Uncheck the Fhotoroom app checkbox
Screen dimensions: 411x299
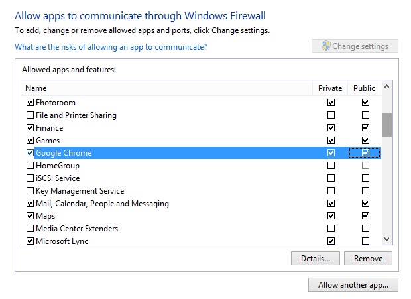pos(30,103)
